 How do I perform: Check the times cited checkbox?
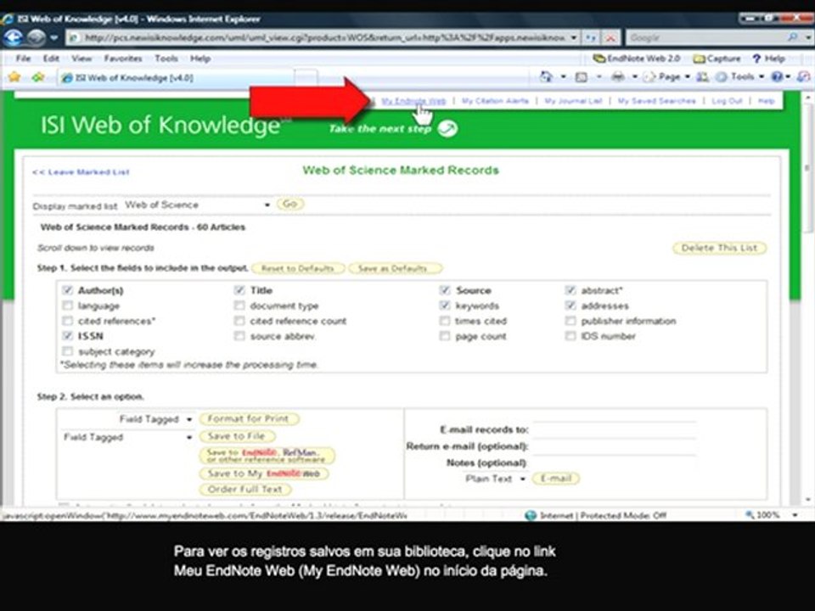444,321
